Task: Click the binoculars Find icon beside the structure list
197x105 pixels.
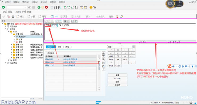Action: click(104, 62)
